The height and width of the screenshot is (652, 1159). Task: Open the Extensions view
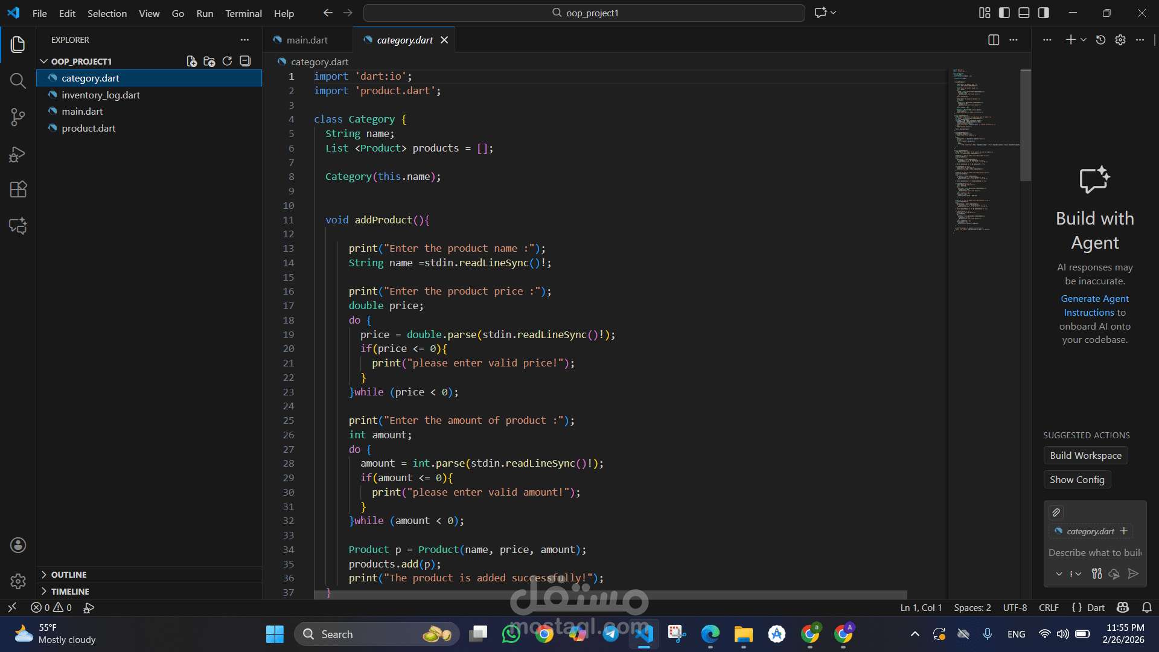click(18, 190)
